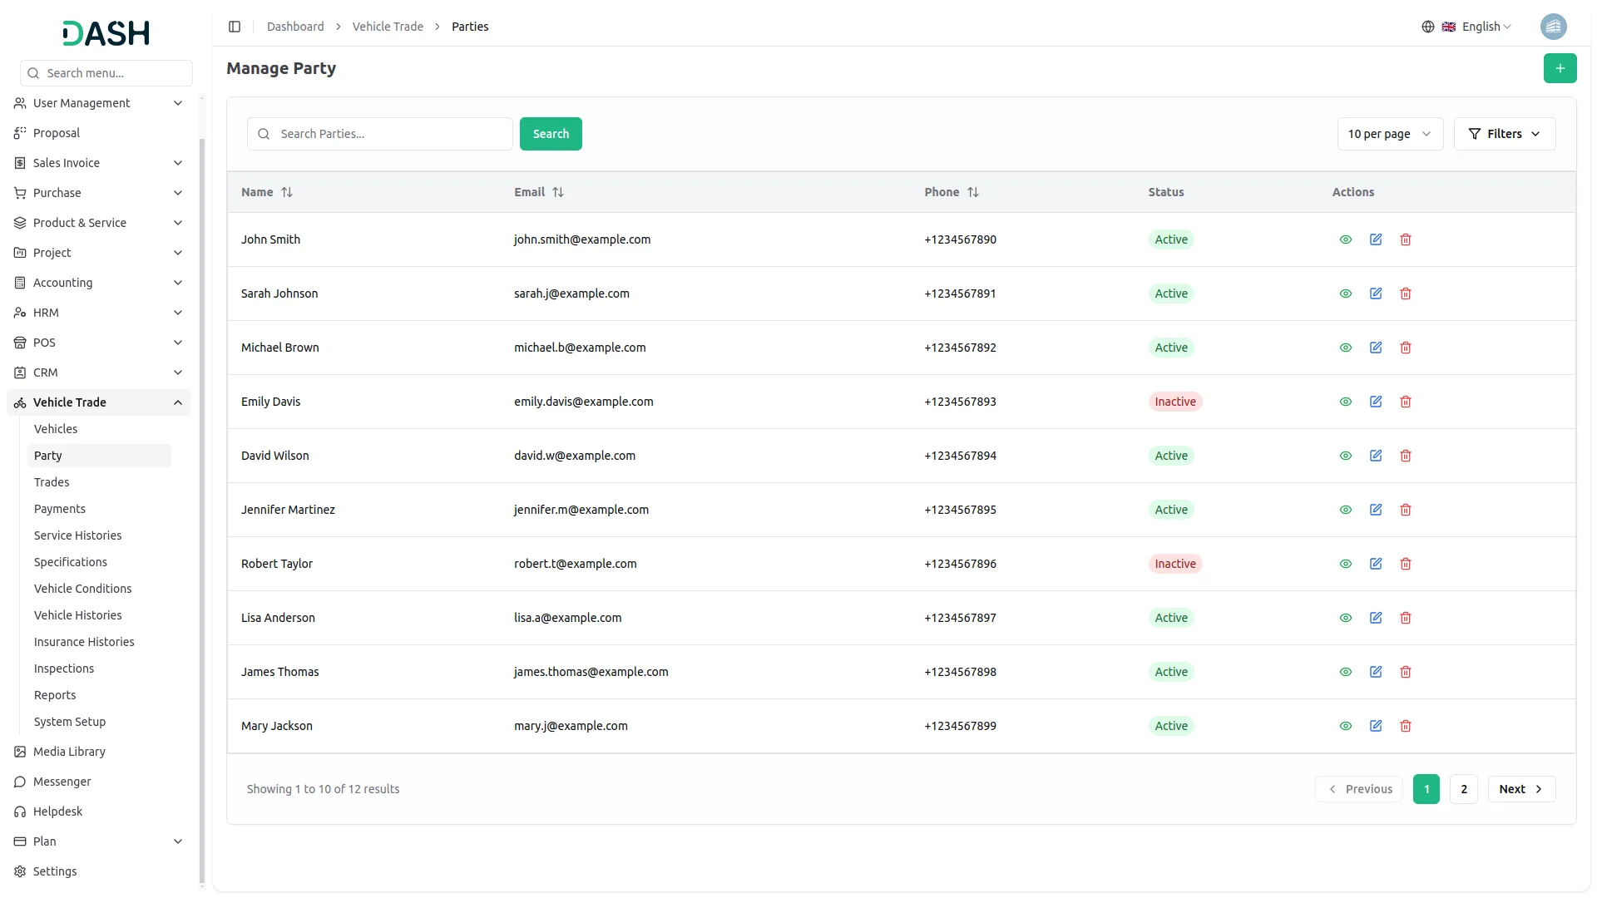Image resolution: width=1597 pixels, height=898 pixels.
Task: Open Vehicle Conditions in the sidebar
Action: pyautogui.click(x=82, y=589)
